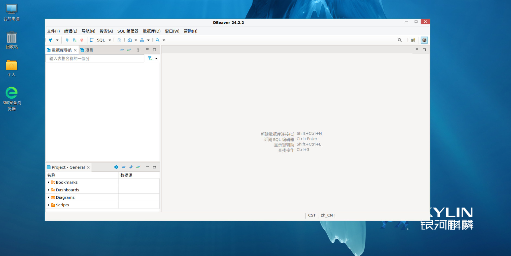
Task: Click the reconnect plug icon in toolbar
Action: (75, 40)
